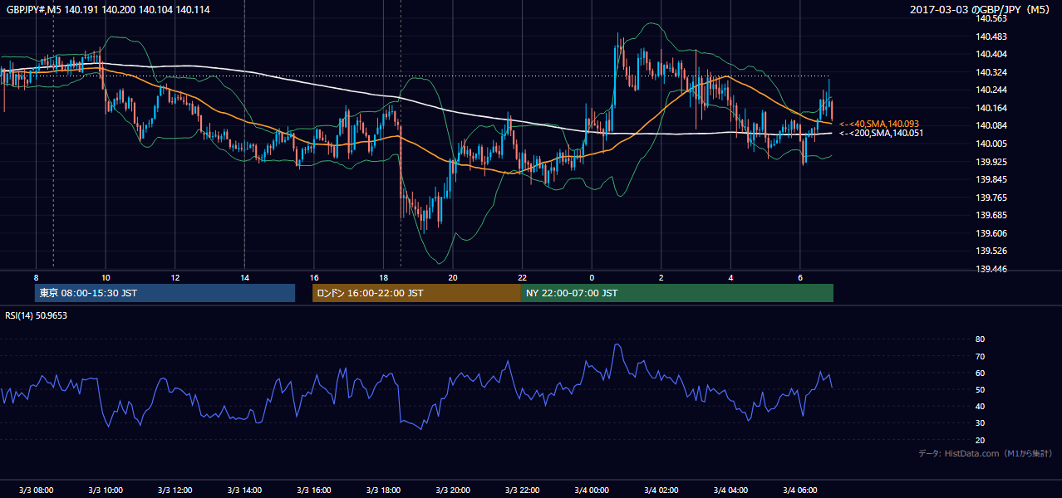The width and height of the screenshot is (1062, 498).
Task: Click the 3/3 12:00 date label
Action: tap(175, 490)
